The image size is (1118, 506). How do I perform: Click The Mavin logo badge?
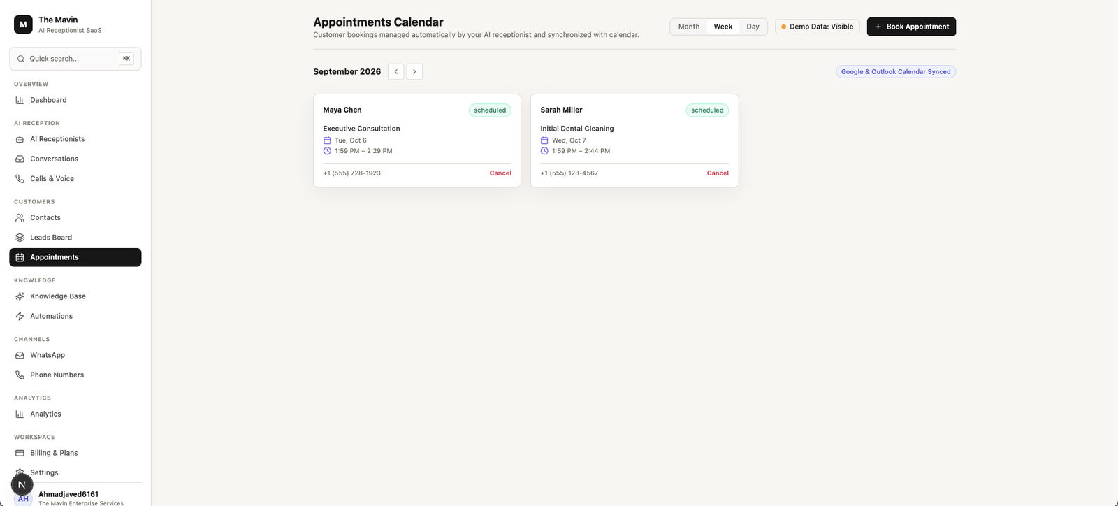pos(23,24)
